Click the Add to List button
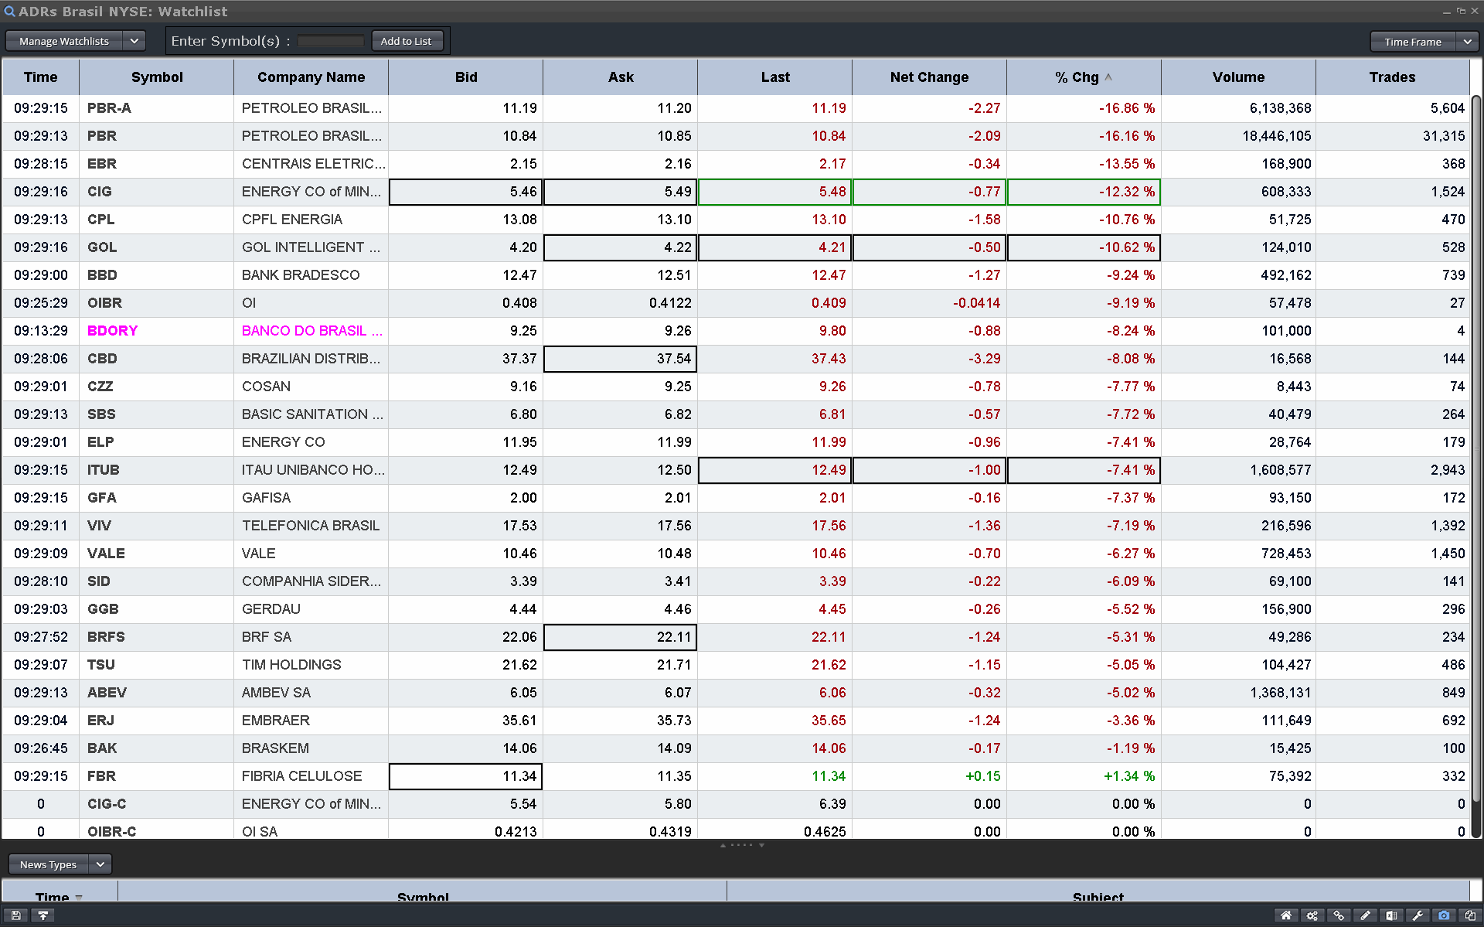This screenshot has width=1484, height=927. point(407,41)
